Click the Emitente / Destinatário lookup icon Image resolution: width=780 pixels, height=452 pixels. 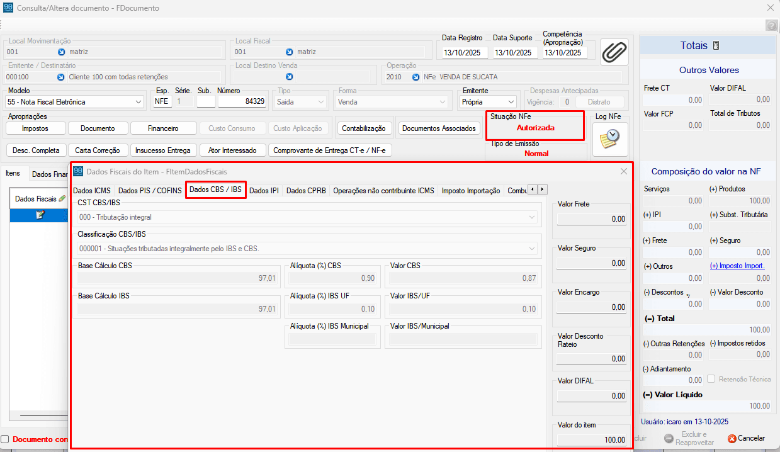62,77
